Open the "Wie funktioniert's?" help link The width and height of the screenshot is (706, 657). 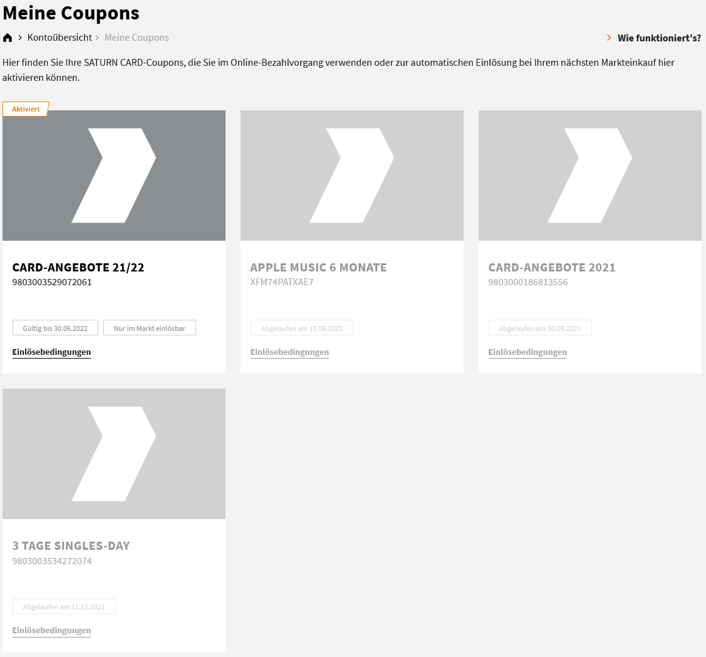659,38
